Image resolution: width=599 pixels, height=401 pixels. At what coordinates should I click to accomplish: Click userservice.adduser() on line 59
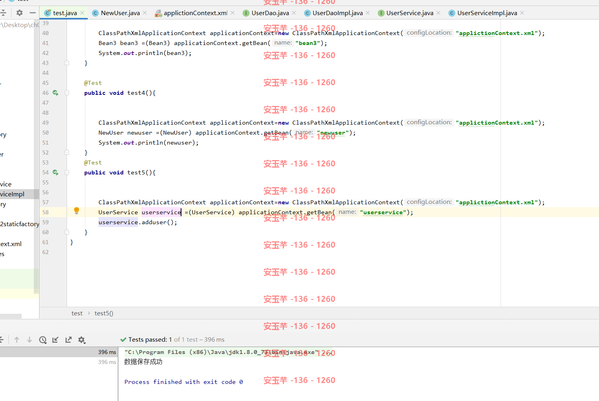[138, 222]
